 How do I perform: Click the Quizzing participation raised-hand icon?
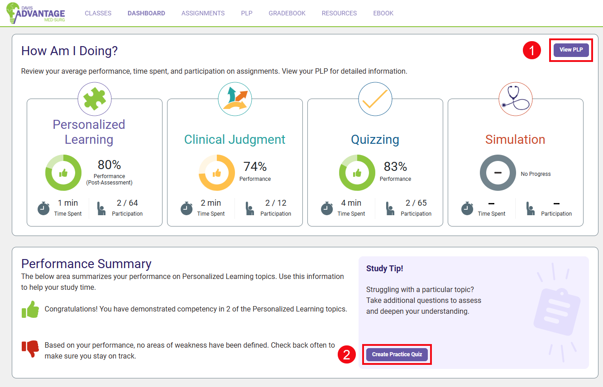click(390, 208)
